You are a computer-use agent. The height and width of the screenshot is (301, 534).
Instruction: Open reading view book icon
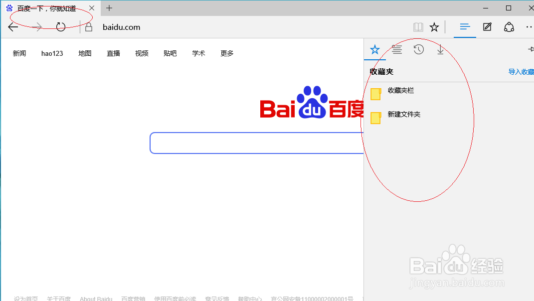click(x=418, y=27)
